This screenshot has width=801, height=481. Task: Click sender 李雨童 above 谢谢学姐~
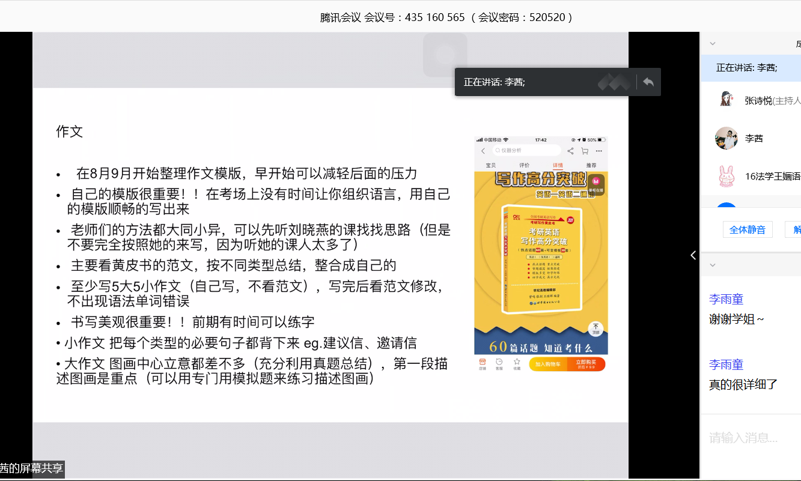click(726, 299)
